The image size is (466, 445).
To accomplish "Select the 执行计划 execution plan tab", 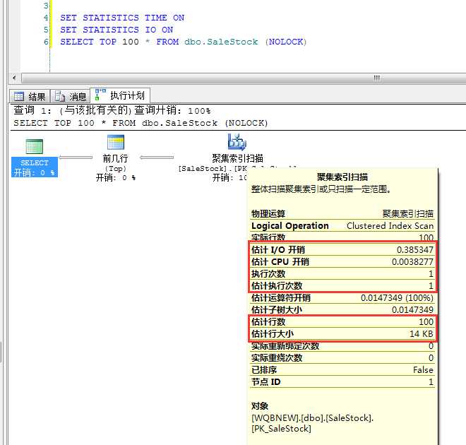I will coord(120,95).
